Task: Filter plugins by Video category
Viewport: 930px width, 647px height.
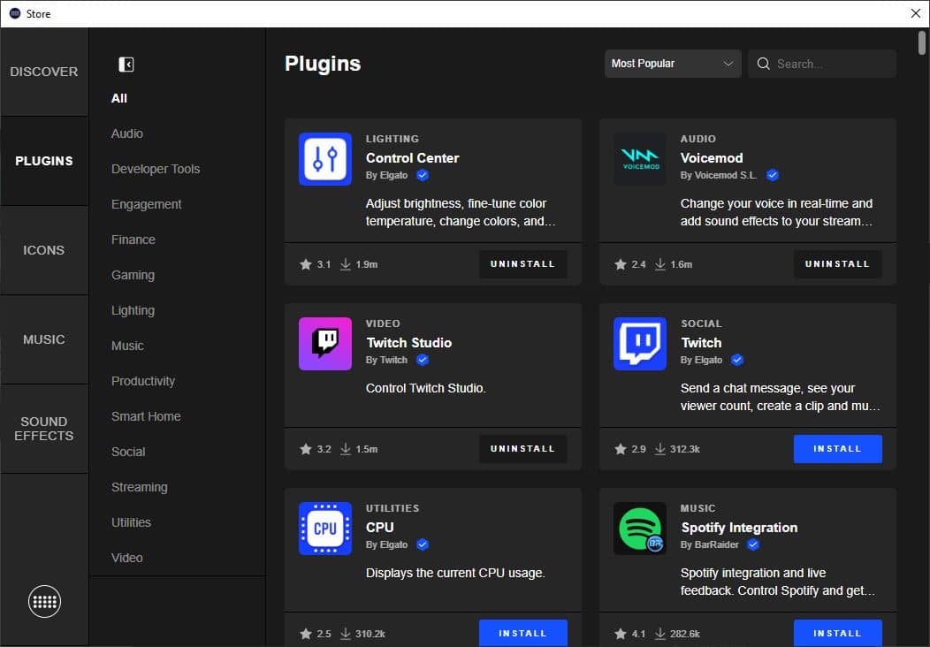Action: click(127, 558)
